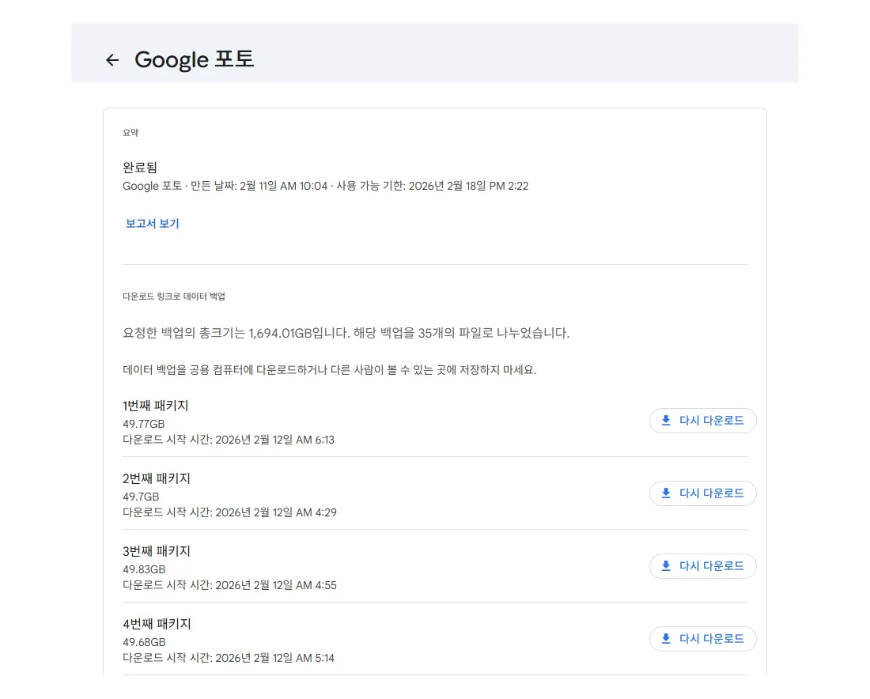Click 다시 다운로드 for 1번째 패키지
This screenshot has width=870, height=699.
point(702,421)
